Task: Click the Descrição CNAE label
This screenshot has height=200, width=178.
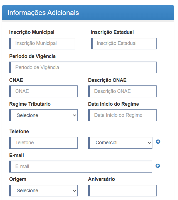Action: (107, 80)
